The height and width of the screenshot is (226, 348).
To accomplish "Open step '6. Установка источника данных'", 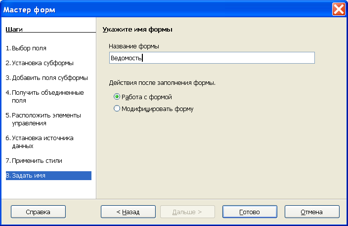I will tap(40, 142).
